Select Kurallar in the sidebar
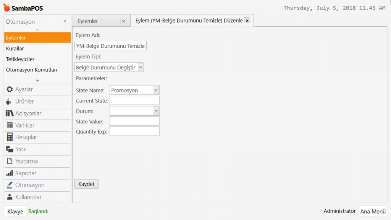This screenshot has height=220, width=391. click(15, 49)
